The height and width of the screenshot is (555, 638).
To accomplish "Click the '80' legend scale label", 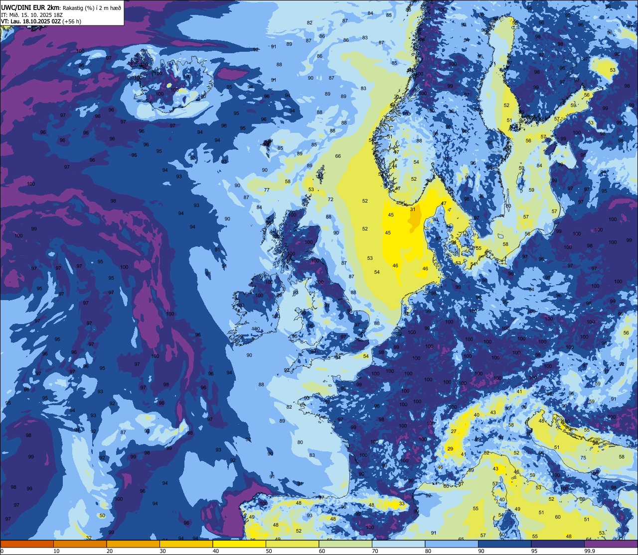I will click(428, 551).
